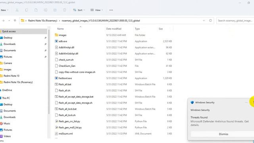Select the check_sum.sh file
The image size is (254, 143).
(x=66, y=60)
